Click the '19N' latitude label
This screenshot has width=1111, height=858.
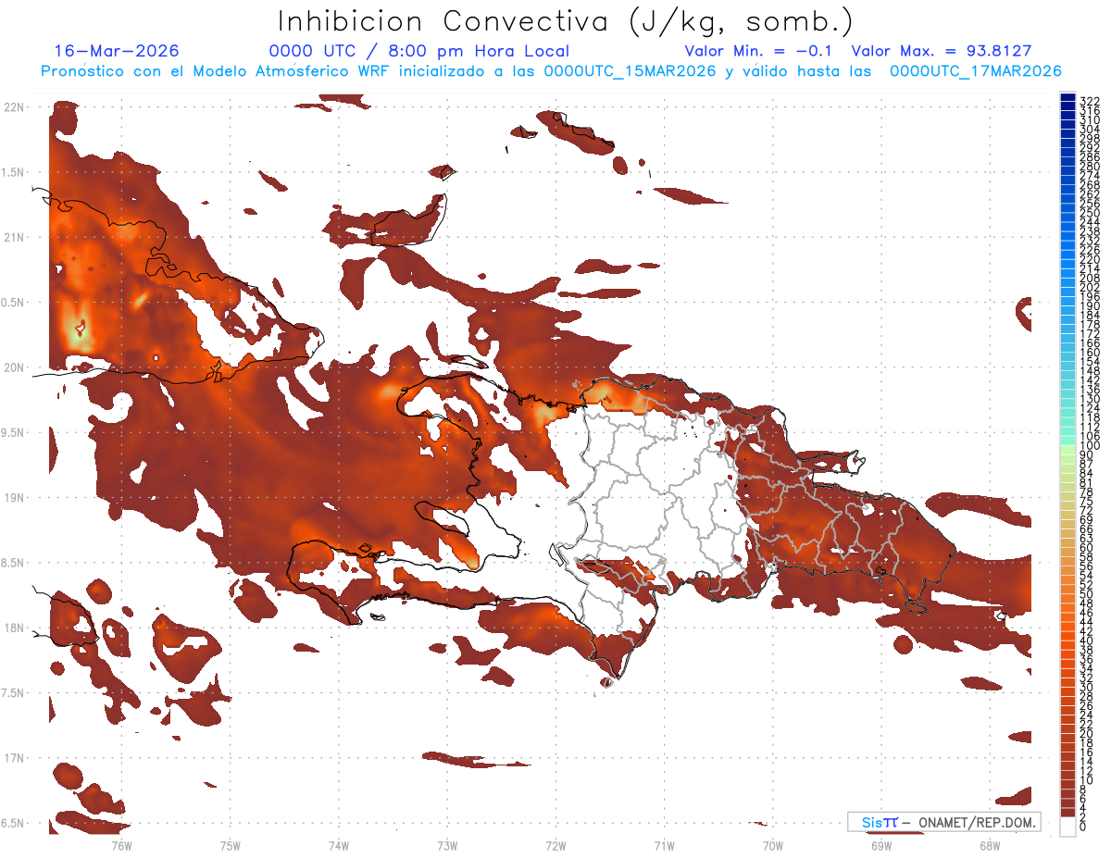pos(14,498)
